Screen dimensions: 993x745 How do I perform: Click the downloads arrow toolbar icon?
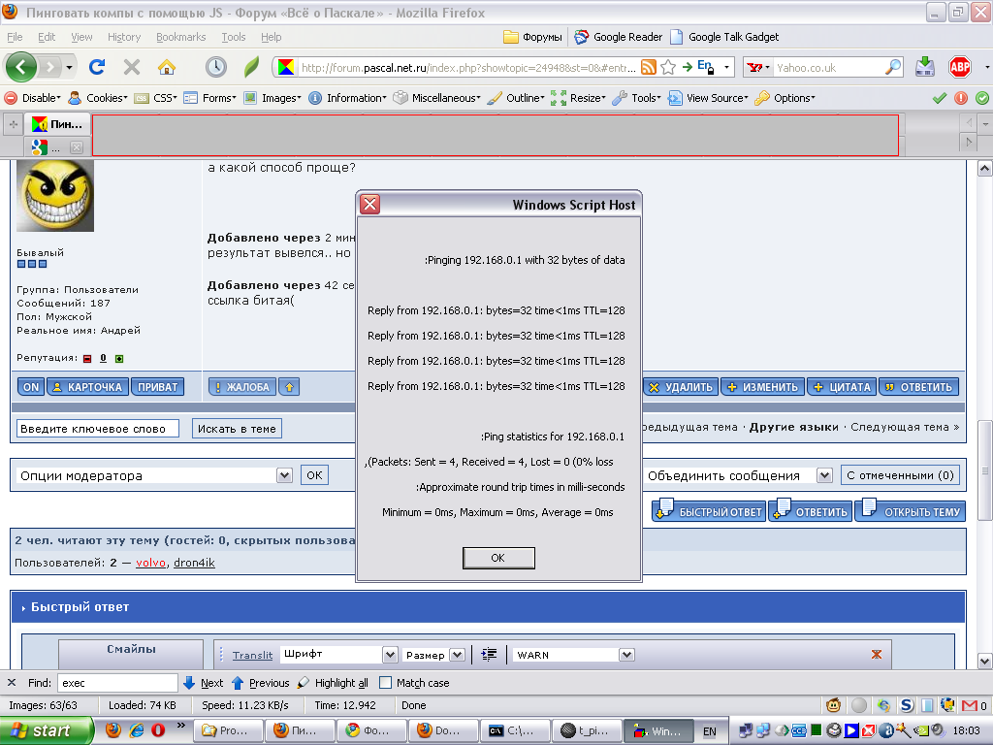coord(925,67)
